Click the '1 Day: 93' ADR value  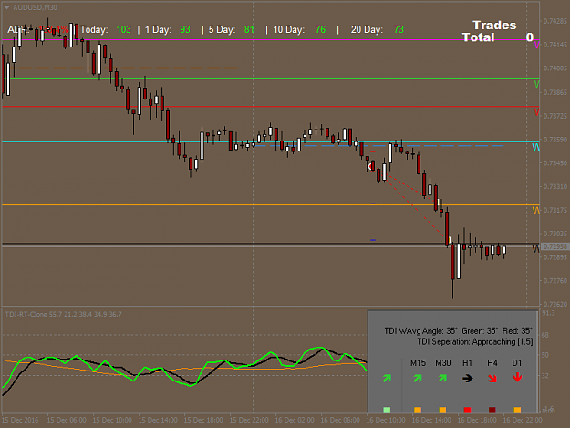(168, 29)
